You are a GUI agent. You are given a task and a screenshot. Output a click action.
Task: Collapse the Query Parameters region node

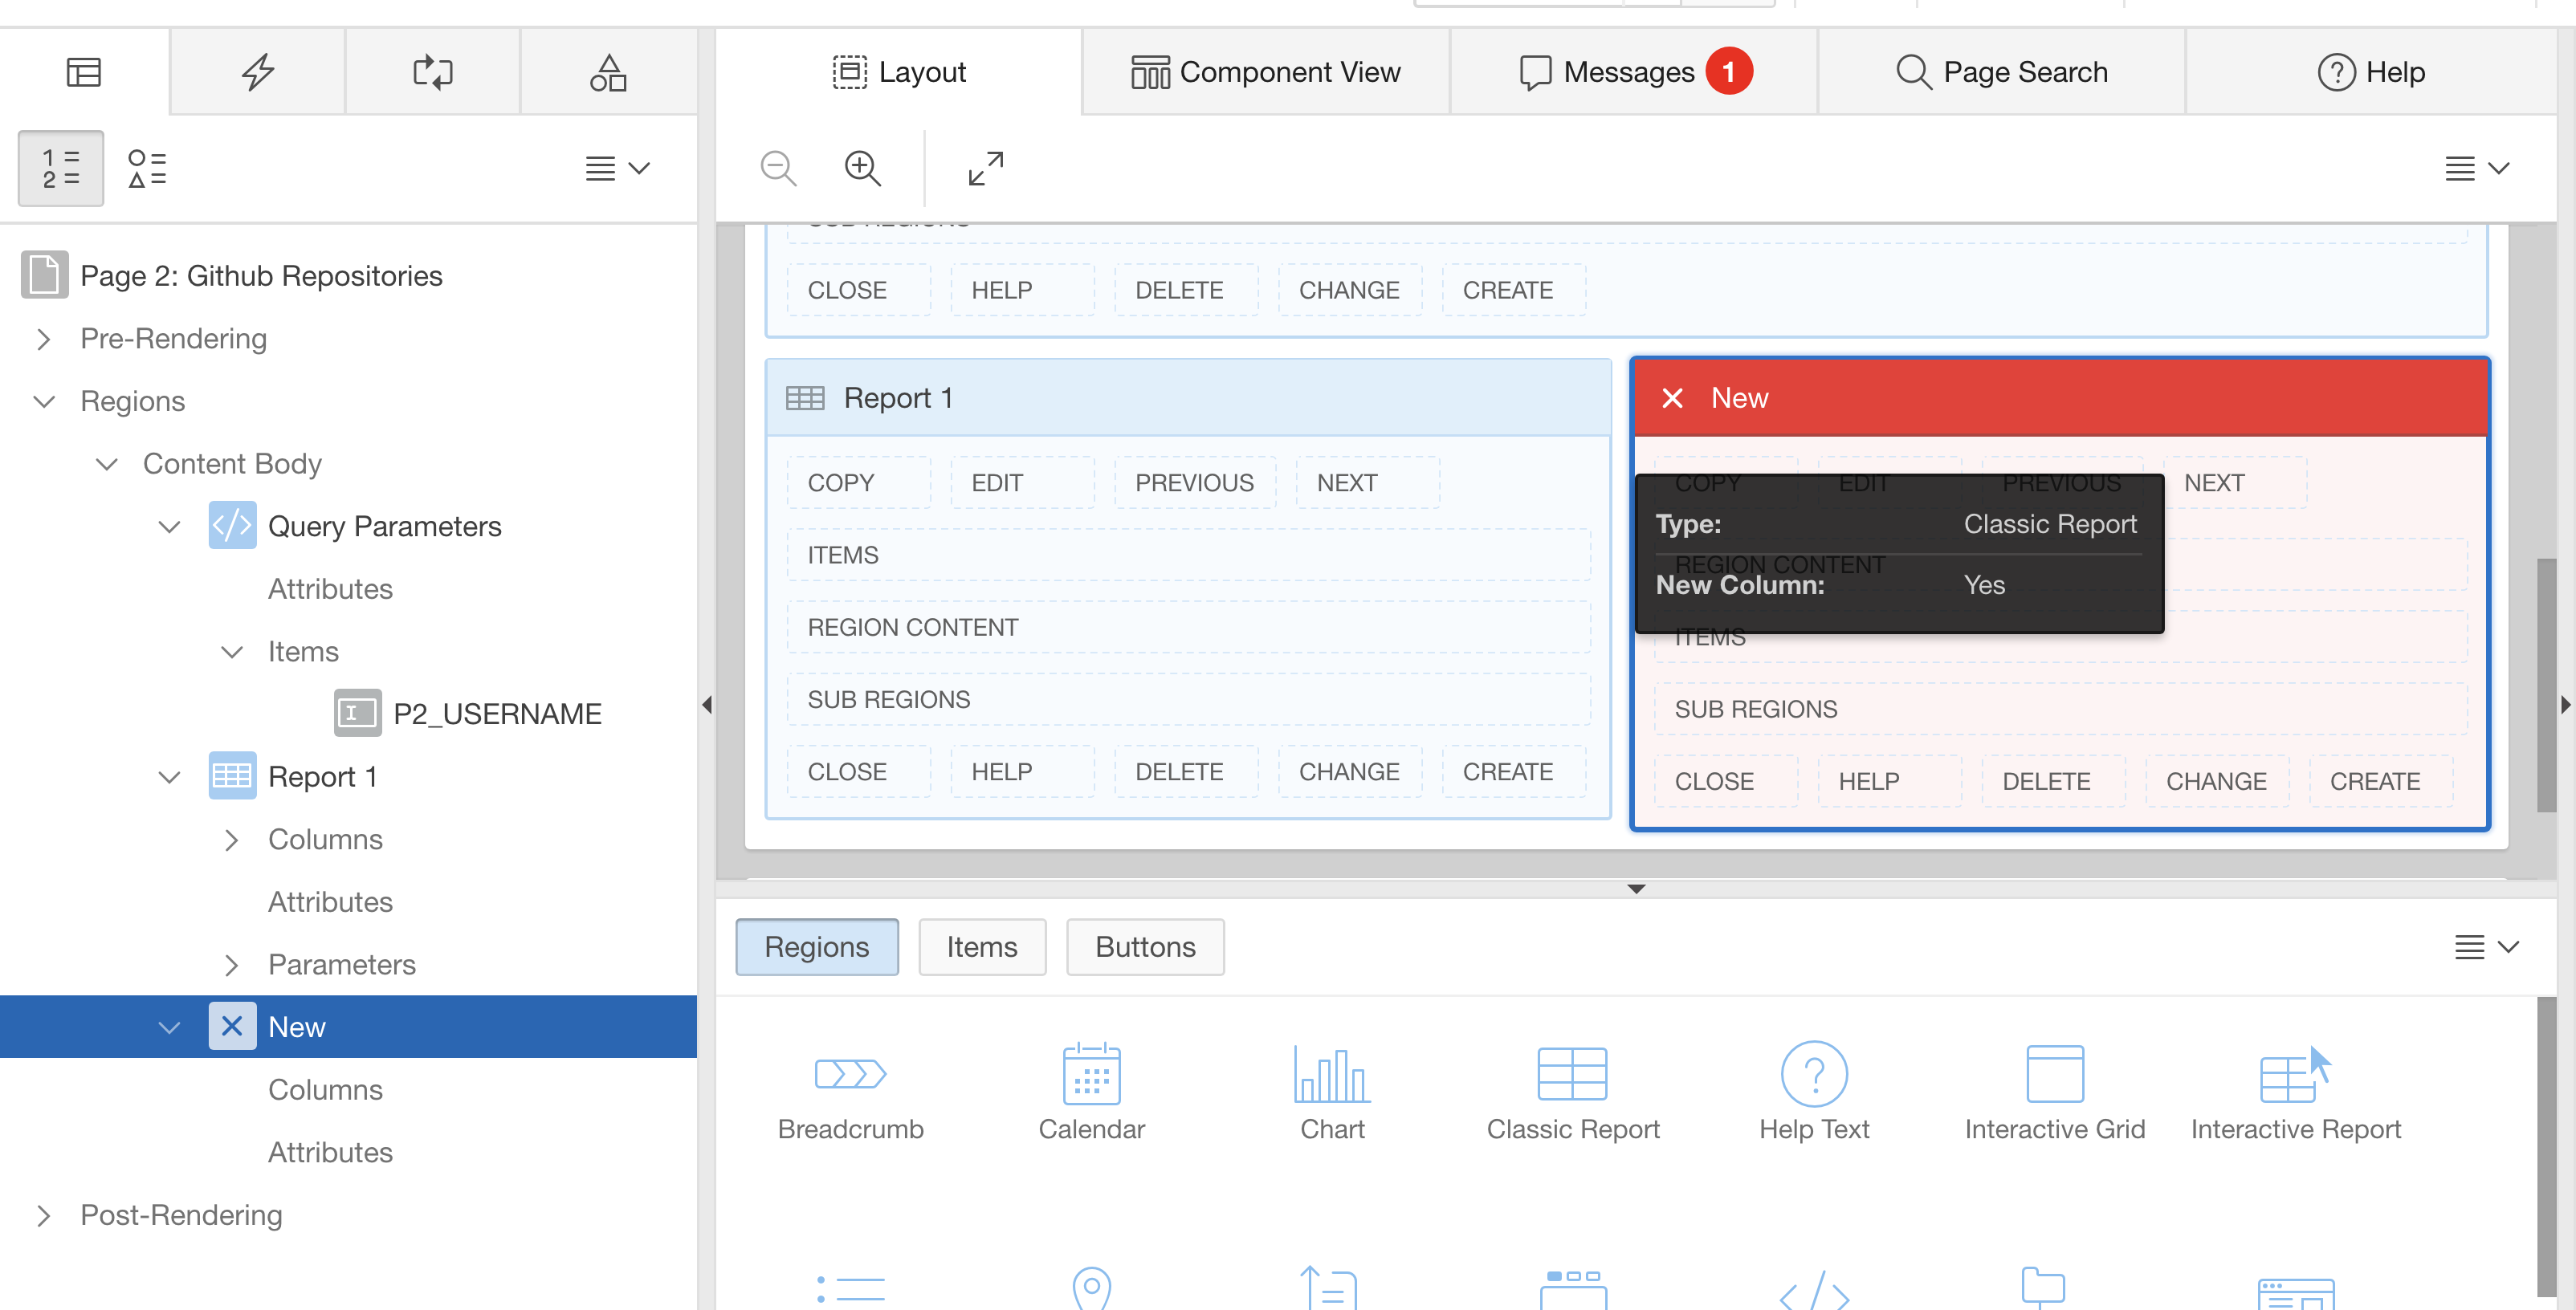169,527
